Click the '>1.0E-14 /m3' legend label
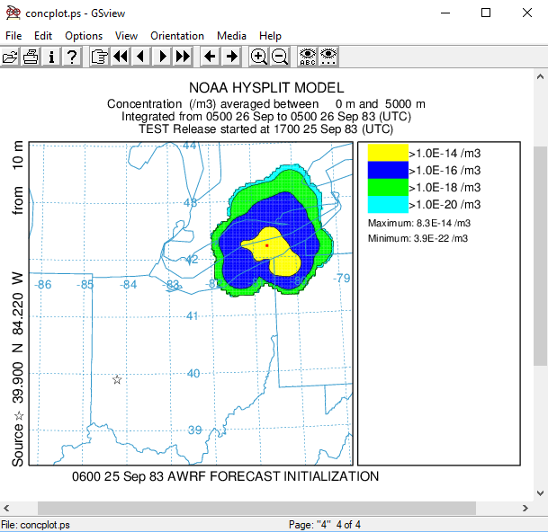 [x=445, y=154]
